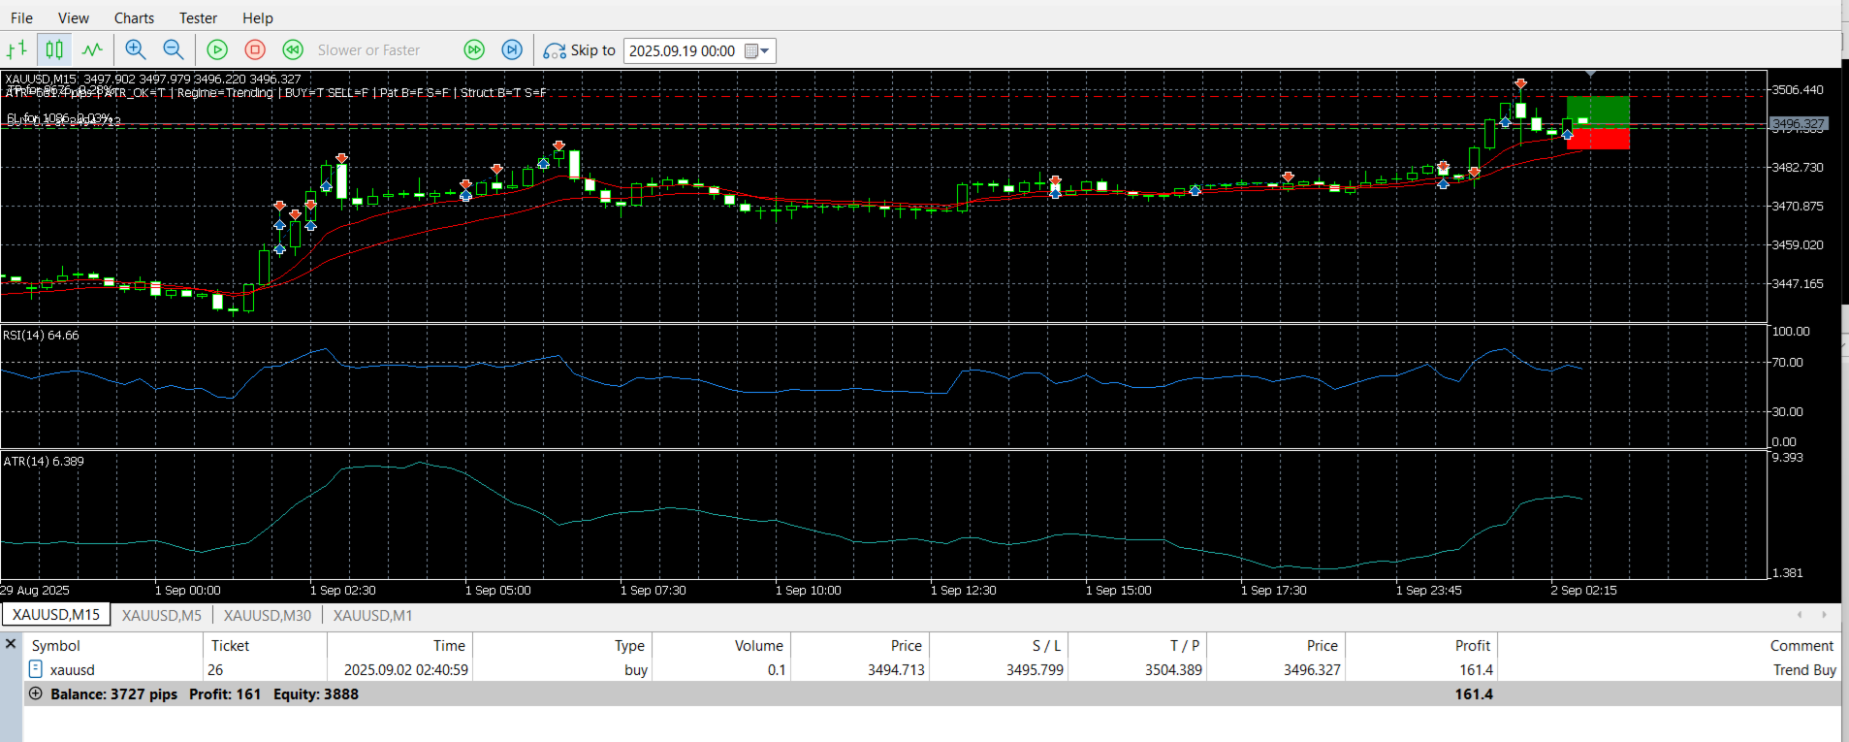The width and height of the screenshot is (1849, 742).
Task: Click the RSI(14) 64.66 indicator label
Action: pos(42,336)
